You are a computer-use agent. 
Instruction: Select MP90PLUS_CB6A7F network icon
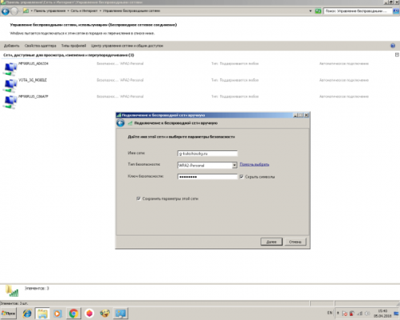[x=10, y=102]
